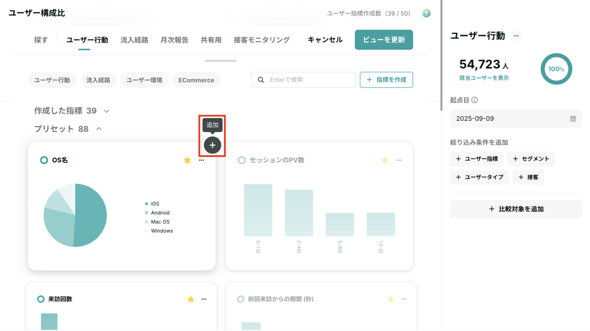The width and height of the screenshot is (590, 331).
Task: Open the 共有用 tab
Action: click(211, 40)
